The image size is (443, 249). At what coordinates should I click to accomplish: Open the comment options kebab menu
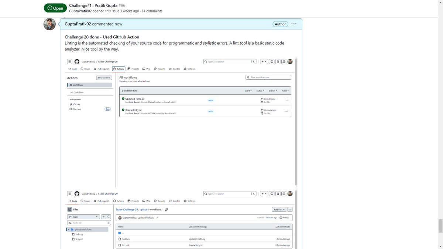click(x=294, y=24)
